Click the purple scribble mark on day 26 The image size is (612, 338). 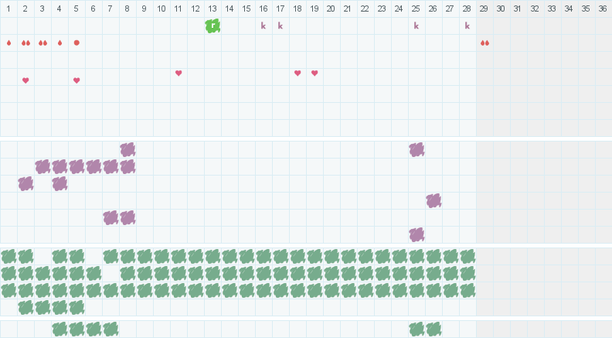point(433,200)
